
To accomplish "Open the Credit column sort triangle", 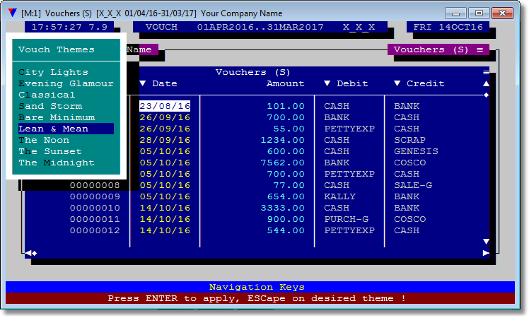I will pyautogui.click(x=397, y=83).
